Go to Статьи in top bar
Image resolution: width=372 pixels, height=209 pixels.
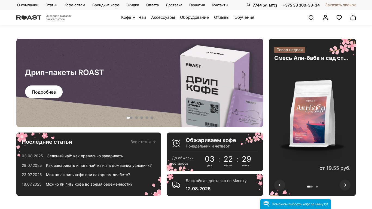[51, 5]
